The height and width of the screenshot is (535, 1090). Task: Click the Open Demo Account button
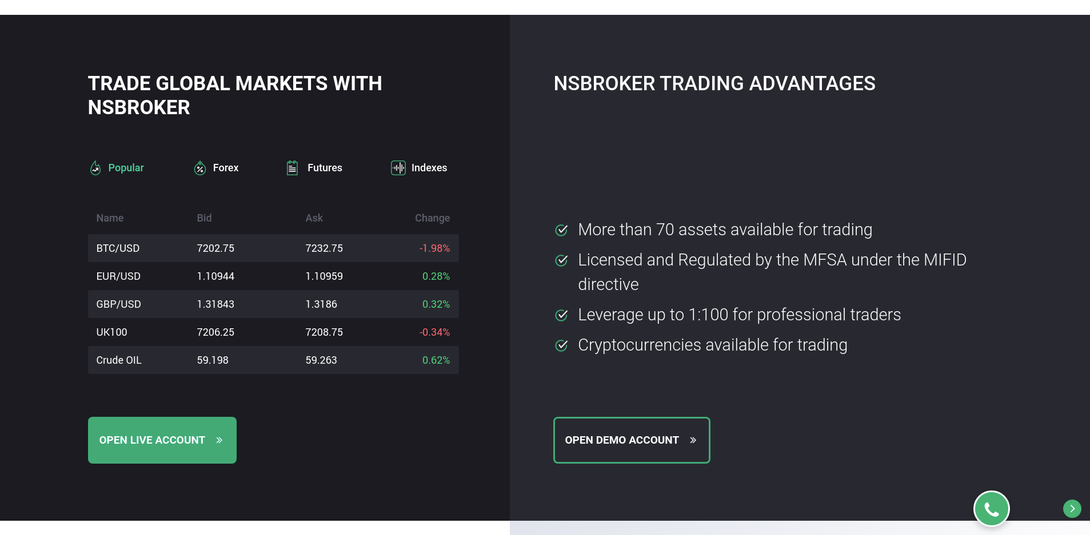pyautogui.click(x=632, y=440)
